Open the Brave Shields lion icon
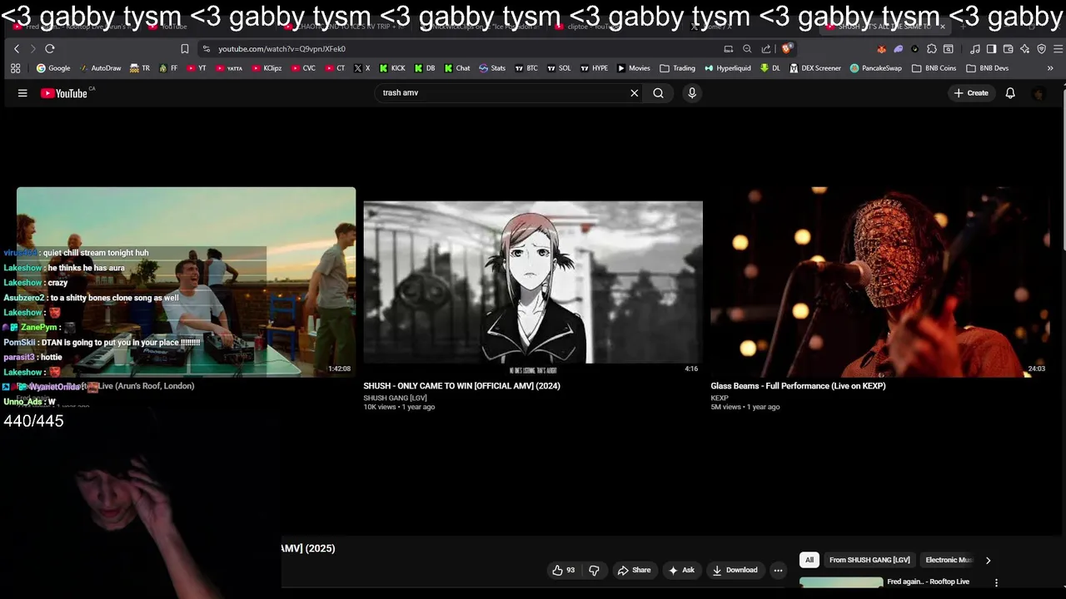Image resolution: width=1066 pixels, height=599 pixels. pos(787,49)
